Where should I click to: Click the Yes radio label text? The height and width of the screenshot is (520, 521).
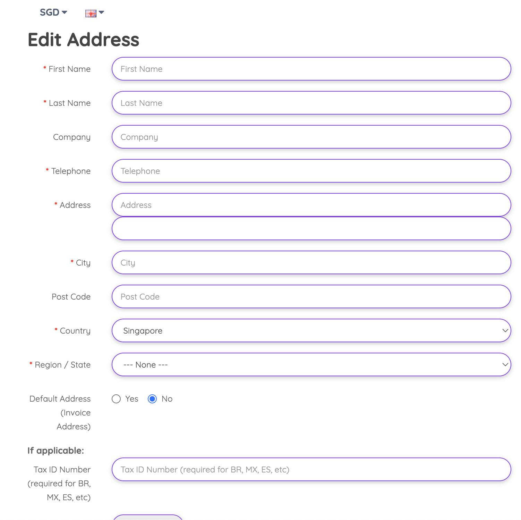[x=132, y=399]
